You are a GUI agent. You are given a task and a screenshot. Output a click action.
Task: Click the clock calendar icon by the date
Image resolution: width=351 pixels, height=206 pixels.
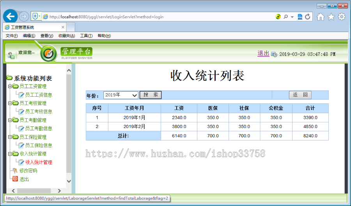click(274, 54)
